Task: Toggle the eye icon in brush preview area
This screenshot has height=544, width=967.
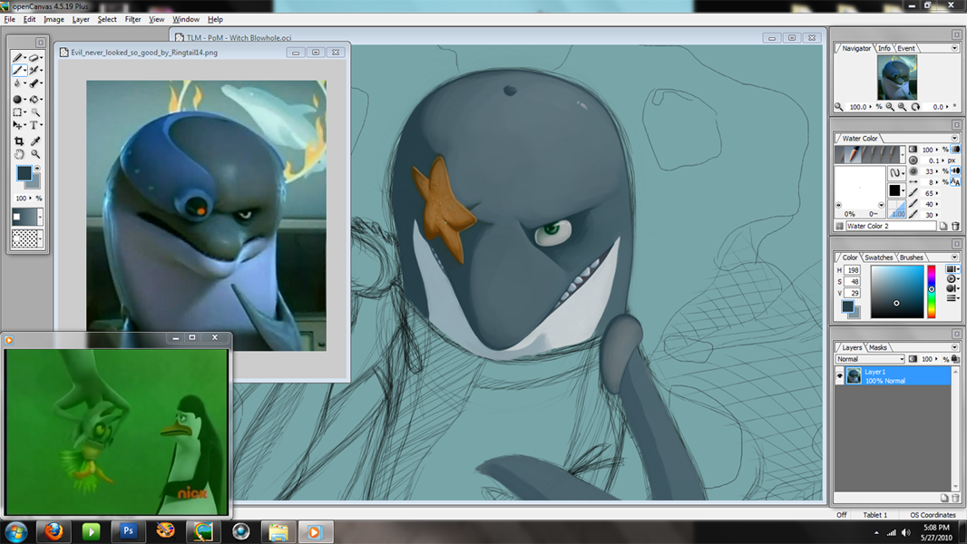Action: 839,205
